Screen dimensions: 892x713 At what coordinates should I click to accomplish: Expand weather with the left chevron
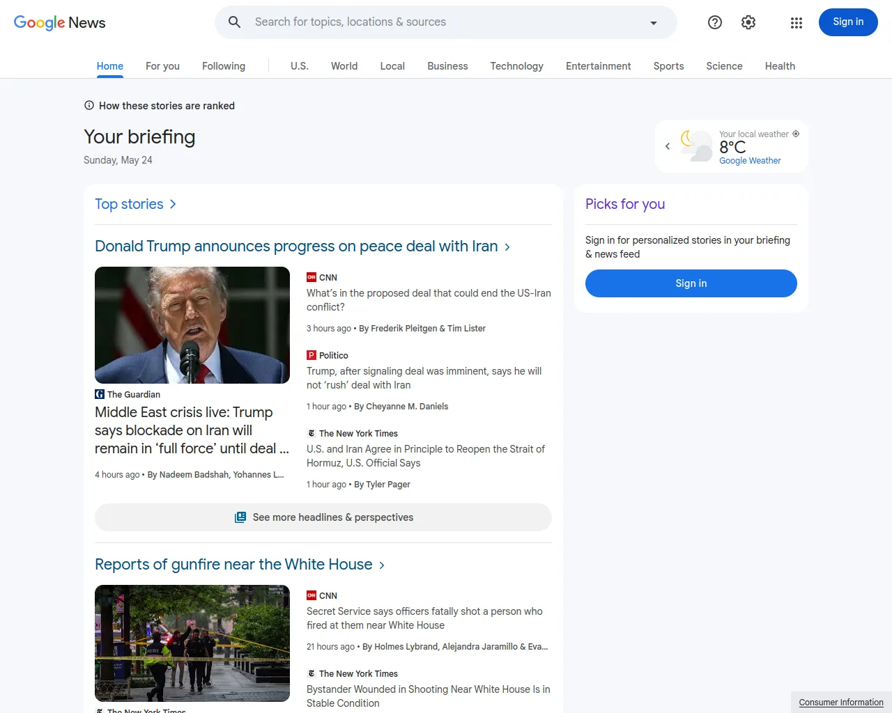pos(668,146)
